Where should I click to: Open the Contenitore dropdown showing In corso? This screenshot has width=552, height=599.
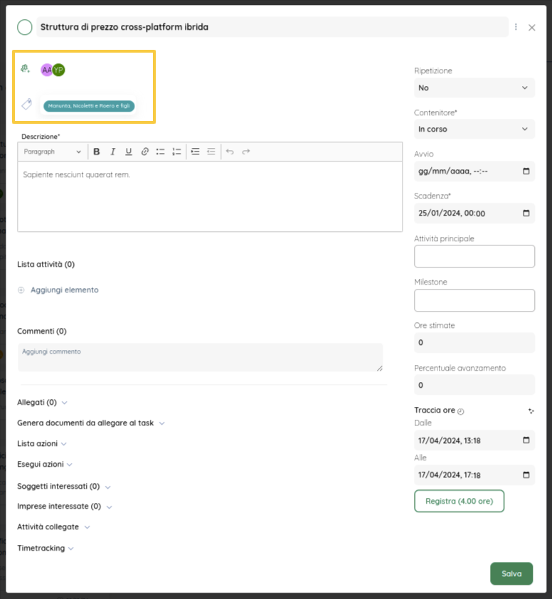(x=474, y=129)
